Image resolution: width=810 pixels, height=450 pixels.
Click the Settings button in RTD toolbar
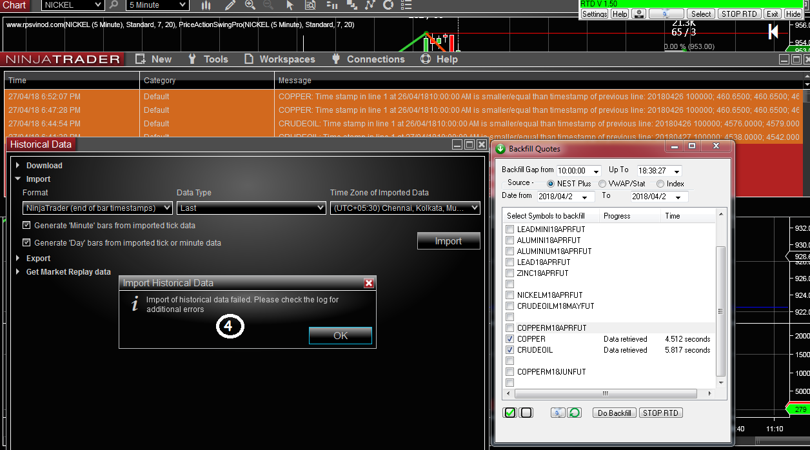[x=595, y=14]
